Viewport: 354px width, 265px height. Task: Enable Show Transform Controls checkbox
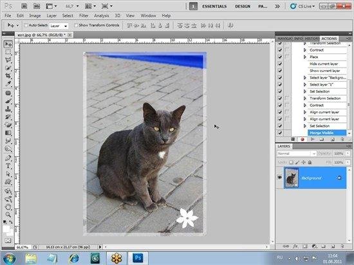pos(76,25)
